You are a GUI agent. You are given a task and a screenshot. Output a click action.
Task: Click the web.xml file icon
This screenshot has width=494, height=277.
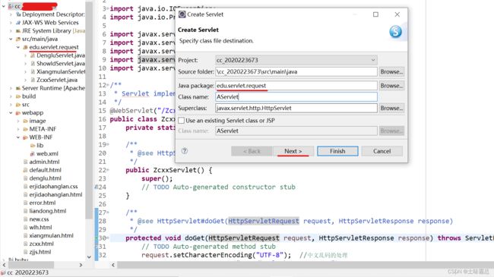click(x=32, y=153)
